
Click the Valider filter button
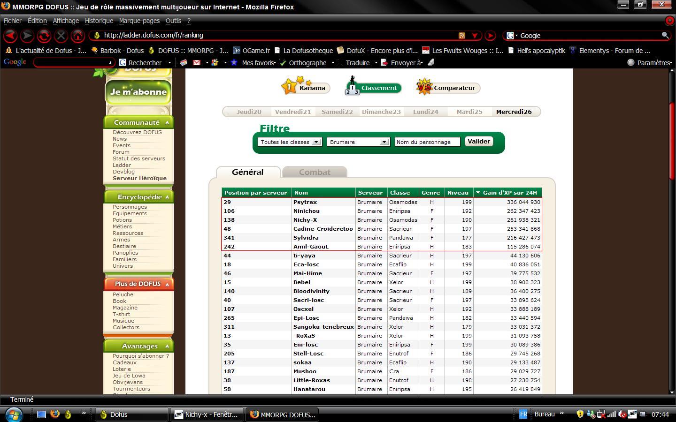coord(479,141)
